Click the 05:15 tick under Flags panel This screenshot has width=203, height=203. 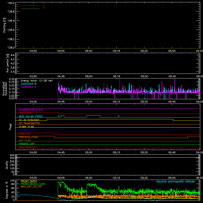tap(116, 153)
